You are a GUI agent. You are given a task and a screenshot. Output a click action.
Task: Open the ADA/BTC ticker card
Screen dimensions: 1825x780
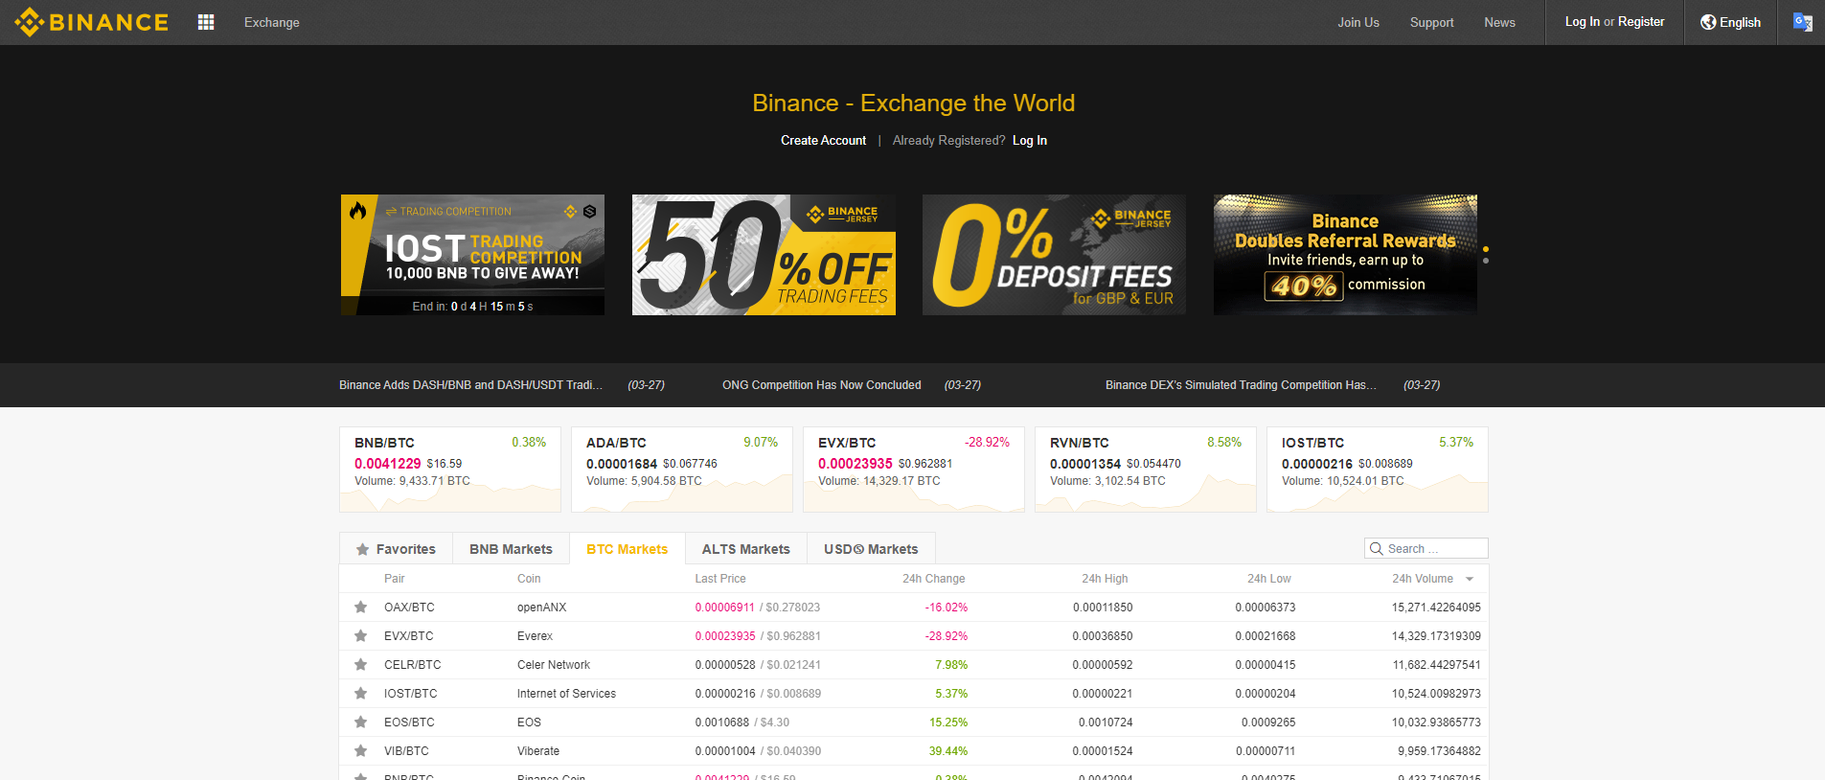click(682, 470)
